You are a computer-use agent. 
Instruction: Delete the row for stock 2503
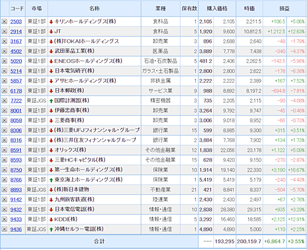click(x=4, y=21)
